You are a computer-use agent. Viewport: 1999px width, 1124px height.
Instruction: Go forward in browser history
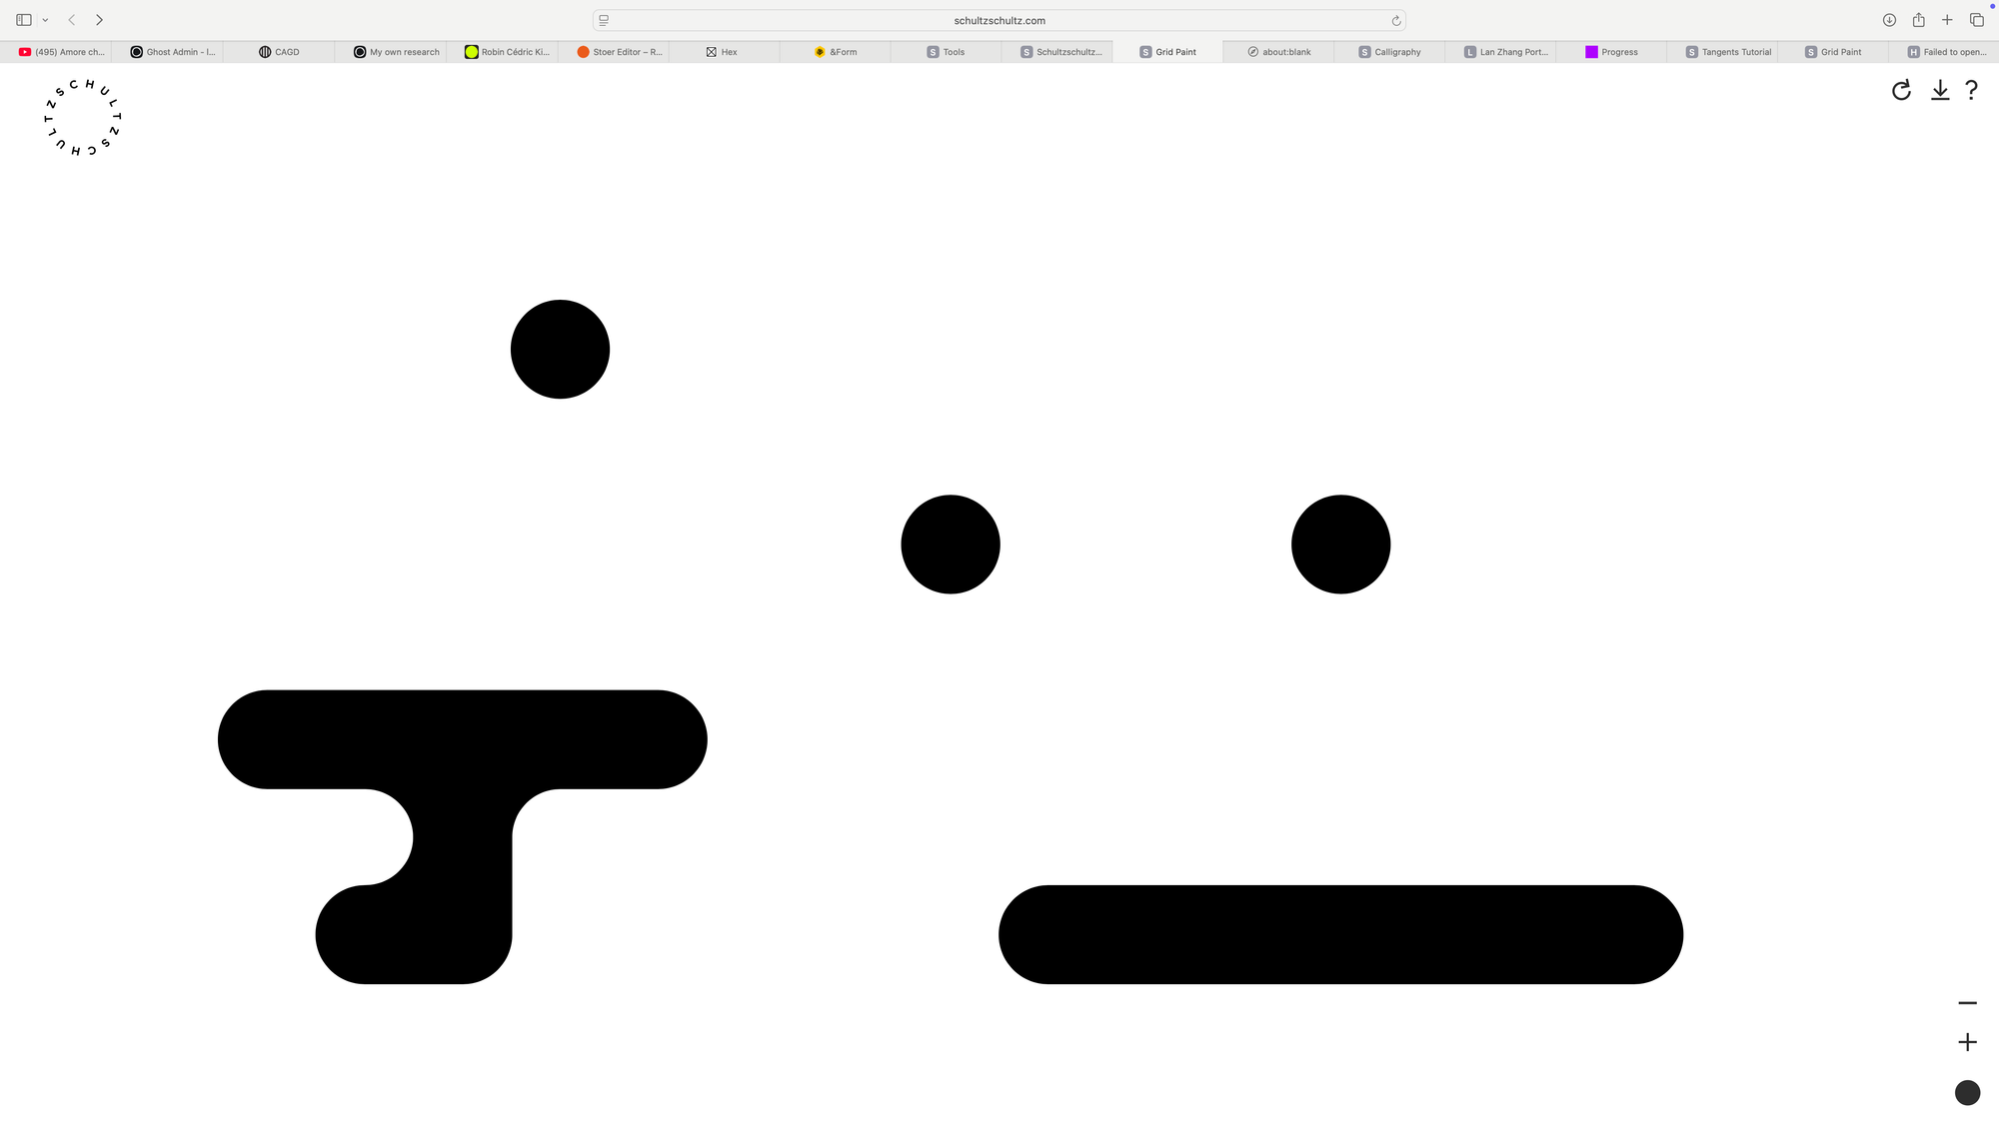pos(99,20)
